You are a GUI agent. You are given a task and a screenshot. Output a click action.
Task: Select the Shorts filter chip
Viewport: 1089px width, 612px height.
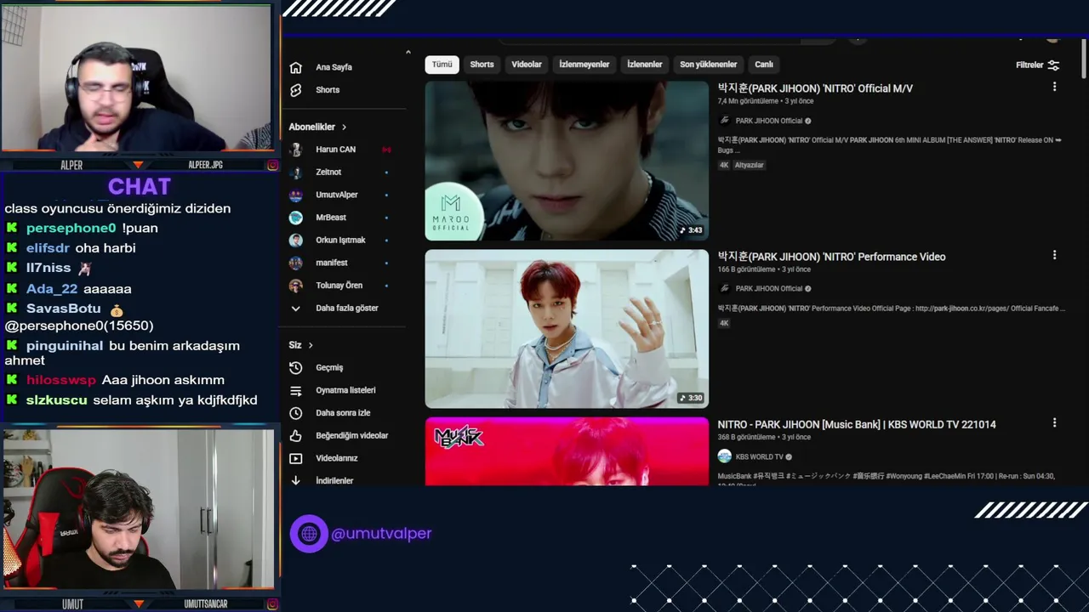(x=482, y=65)
